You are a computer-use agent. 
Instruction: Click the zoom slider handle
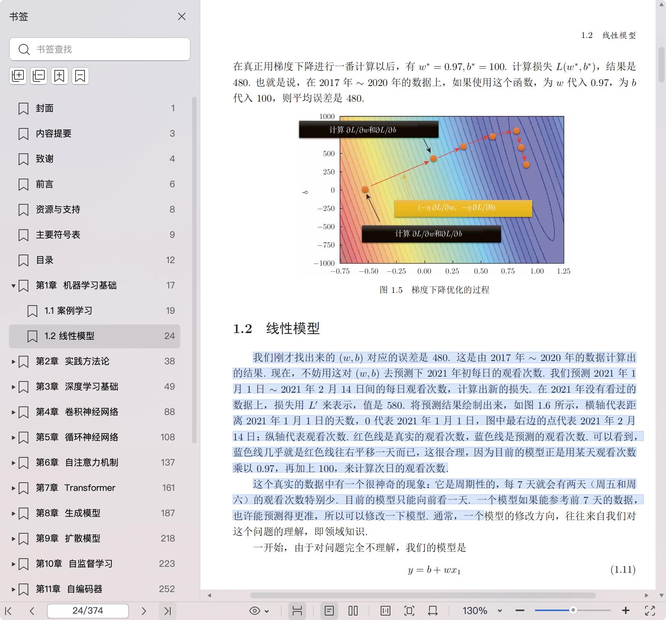pos(573,610)
